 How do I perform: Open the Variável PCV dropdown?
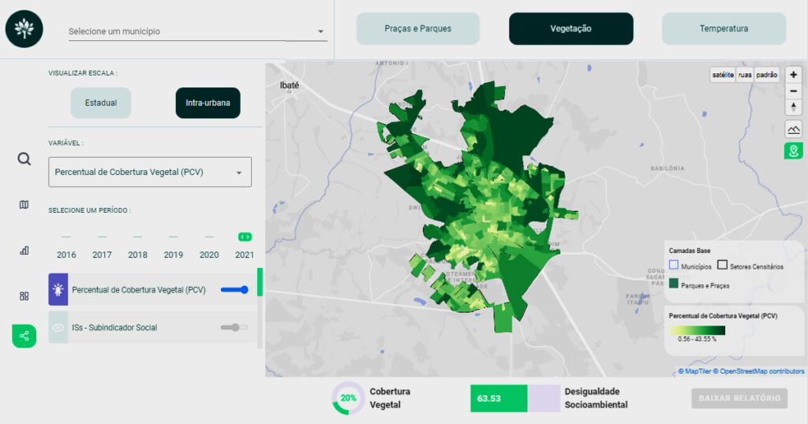coord(150,172)
